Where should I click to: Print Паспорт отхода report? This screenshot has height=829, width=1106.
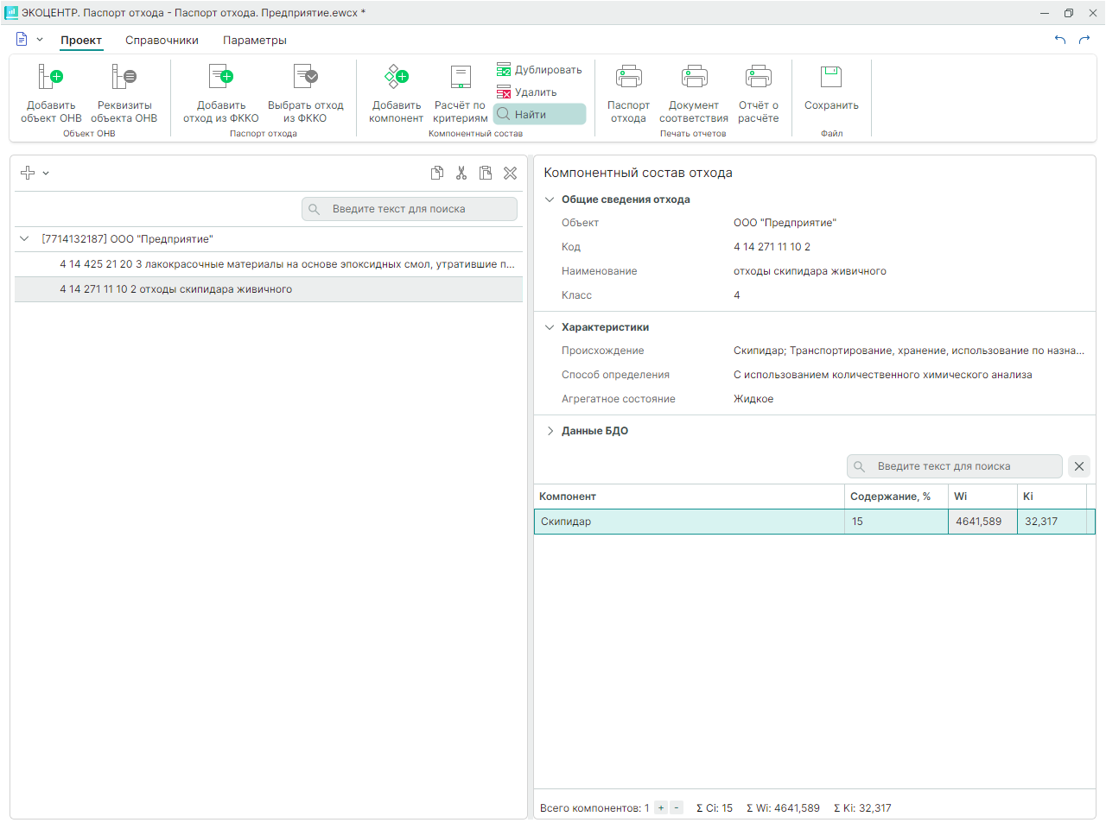click(628, 93)
